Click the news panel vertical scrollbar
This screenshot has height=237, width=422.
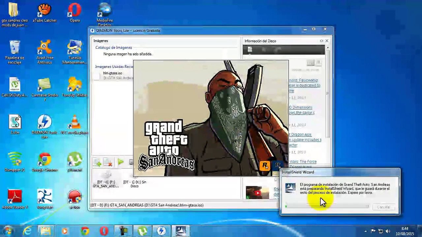tap(327, 94)
